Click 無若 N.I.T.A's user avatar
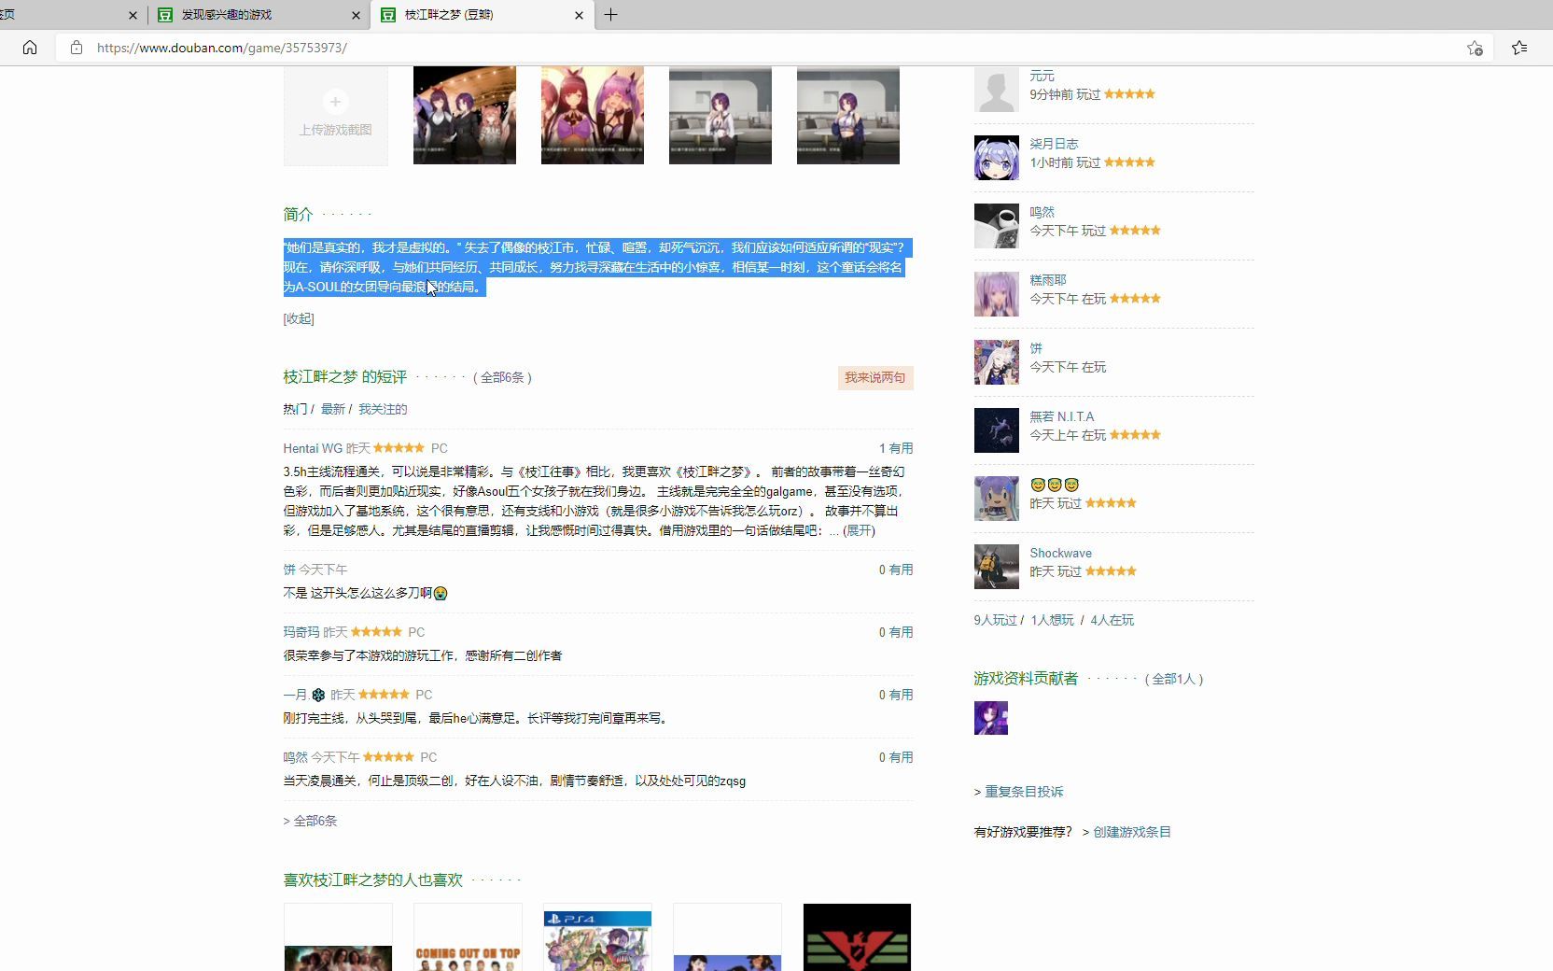This screenshot has width=1553, height=971. point(997,430)
